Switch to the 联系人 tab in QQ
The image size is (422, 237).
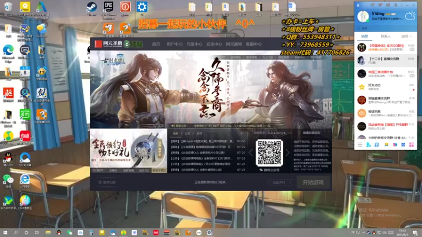pos(386,36)
